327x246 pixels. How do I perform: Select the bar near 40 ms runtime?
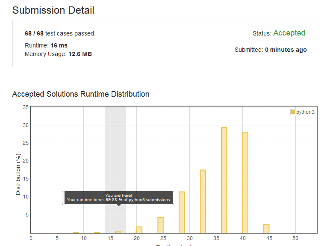245,182
